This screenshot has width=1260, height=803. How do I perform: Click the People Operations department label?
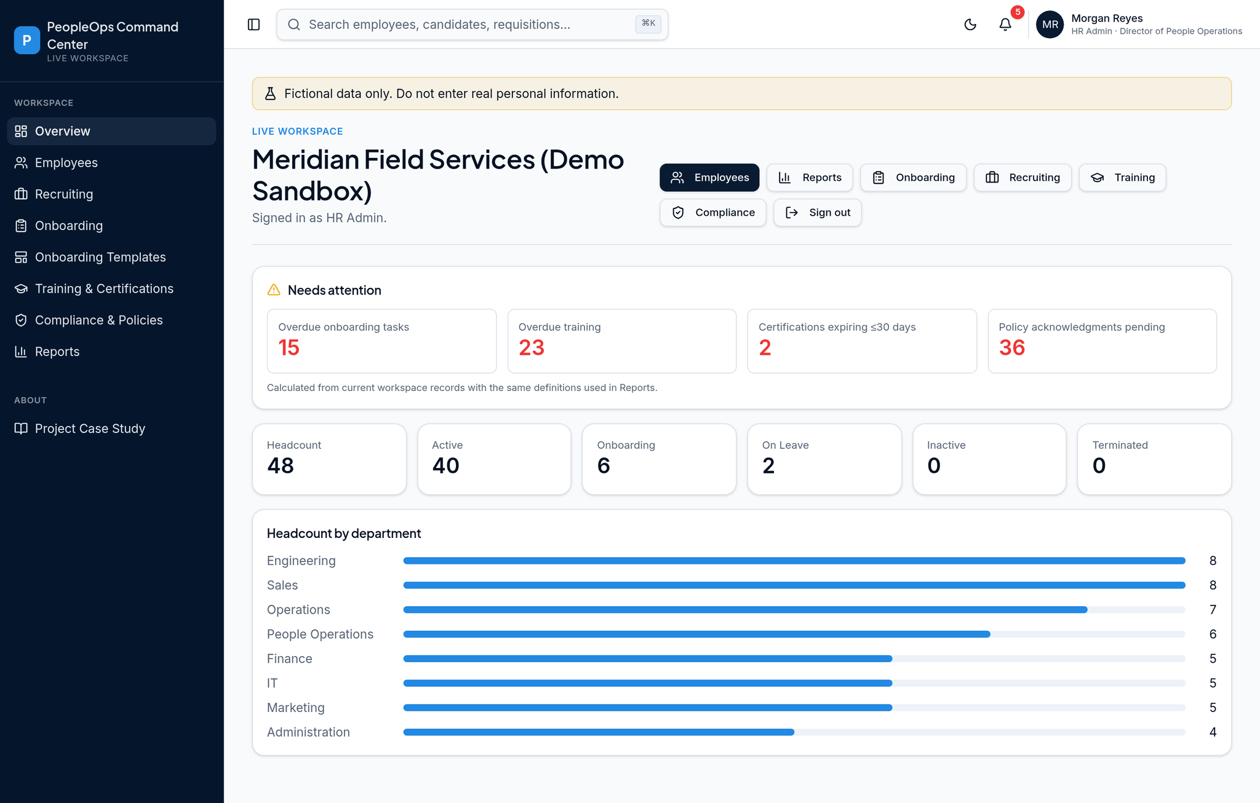point(320,635)
